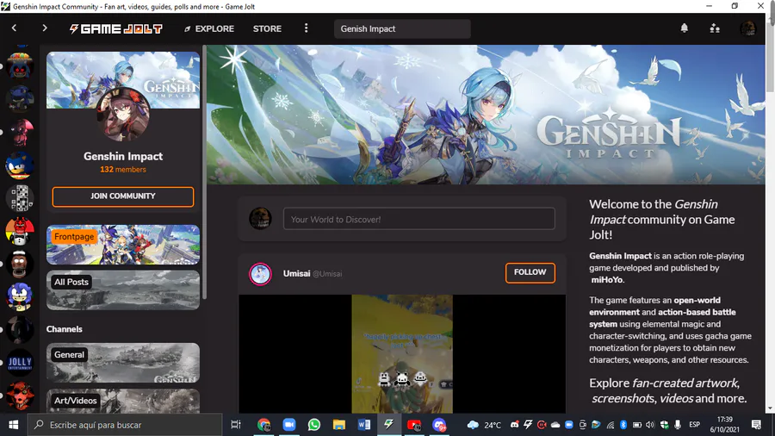Open Microsoft Word from the taskbar
This screenshot has width=775, height=436.
coord(363,425)
